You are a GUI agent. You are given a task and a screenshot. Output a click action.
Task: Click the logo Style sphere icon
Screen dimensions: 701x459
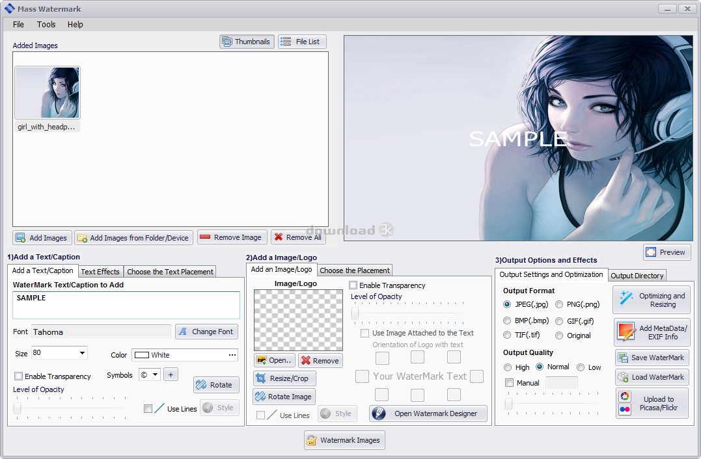click(x=325, y=413)
